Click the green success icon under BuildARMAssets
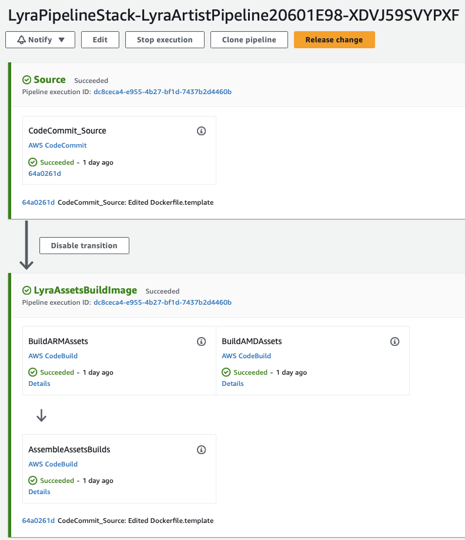The width and height of the screenshot is (465, 540). click(x=32, y=372)
